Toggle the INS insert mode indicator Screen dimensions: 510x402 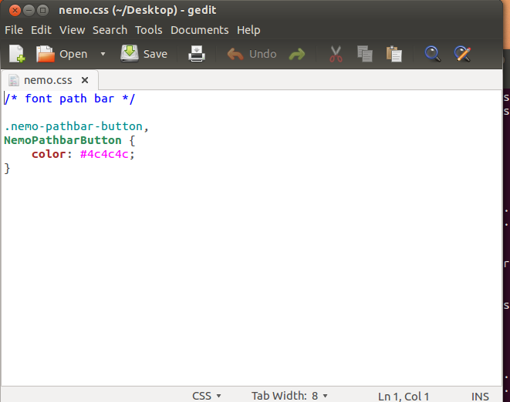(480, 397)
